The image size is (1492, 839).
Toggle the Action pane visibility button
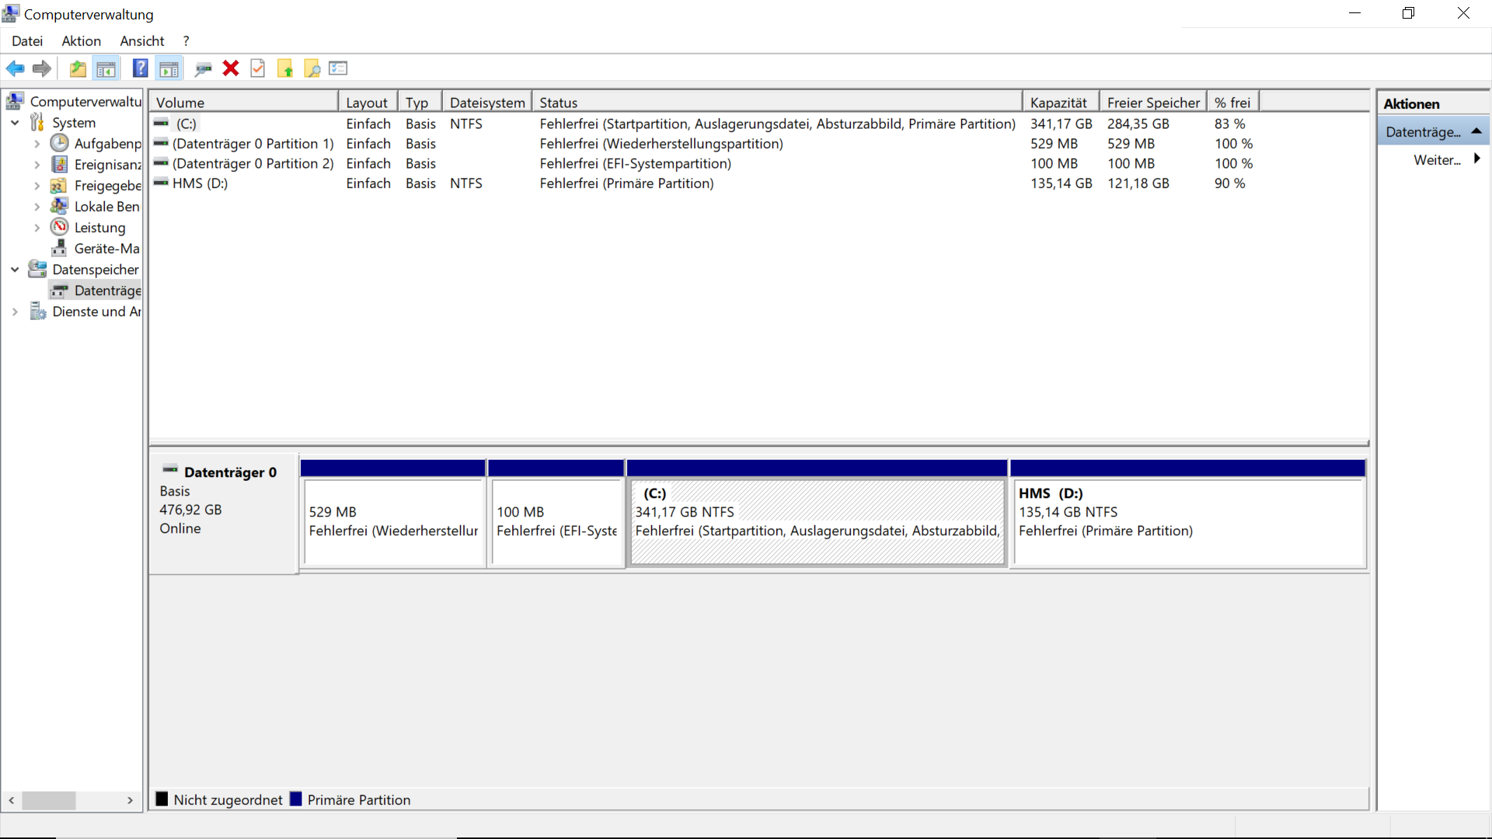(x=169, y=68)
